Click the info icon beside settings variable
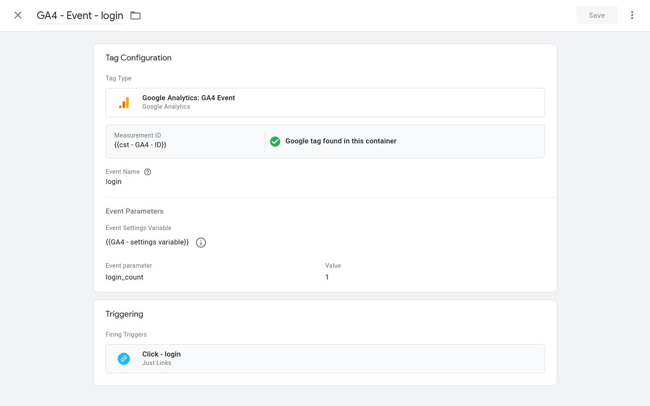The width and height of the screenshot is (650, 406). (201, 243)
